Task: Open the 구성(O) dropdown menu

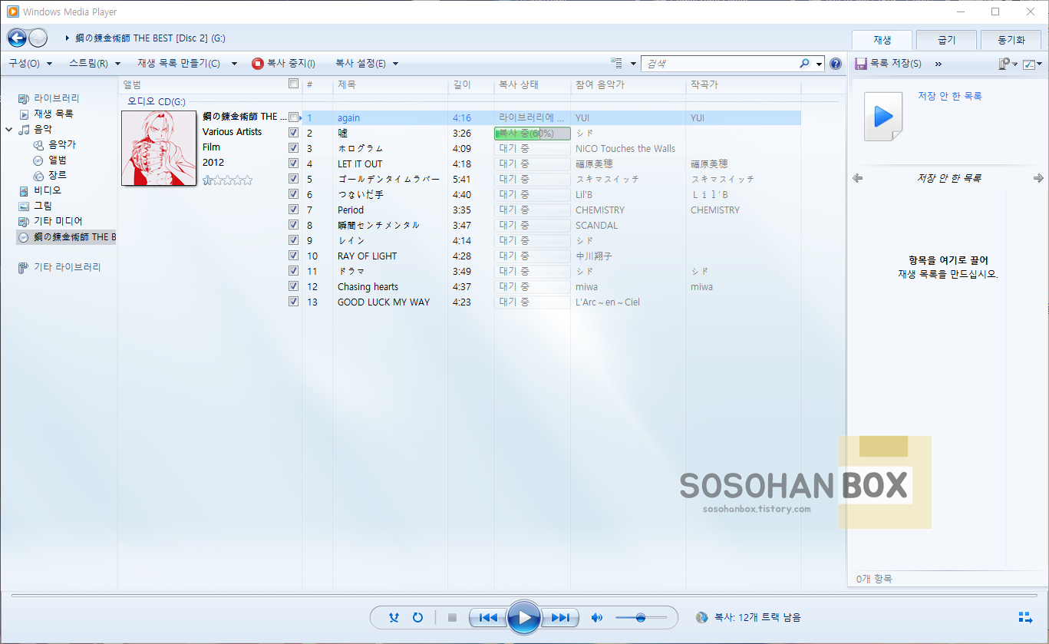Action: click(30, 64)
